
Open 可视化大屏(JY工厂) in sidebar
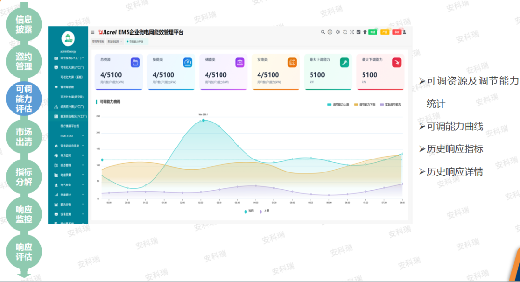(68, 68)
